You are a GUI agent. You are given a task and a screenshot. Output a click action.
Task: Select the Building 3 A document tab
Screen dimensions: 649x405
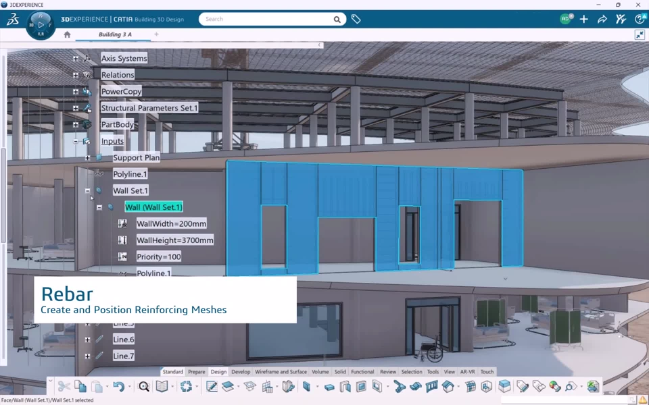(115, 34)
